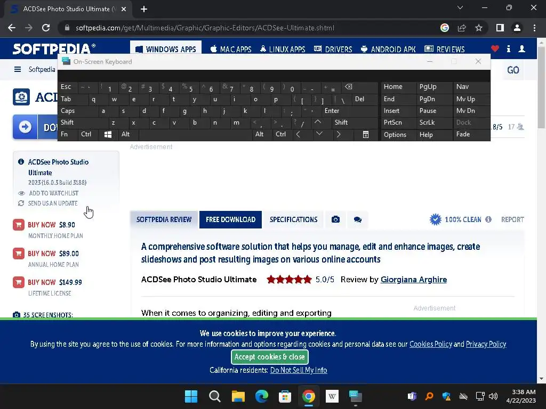
Task: Open the Chrome profile icon
Action: click(517, 28)
